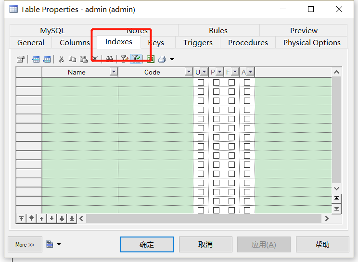Open the Properties tool in toolbar
The width and height of the screenshot is (358, 262).
pos(21,59)
